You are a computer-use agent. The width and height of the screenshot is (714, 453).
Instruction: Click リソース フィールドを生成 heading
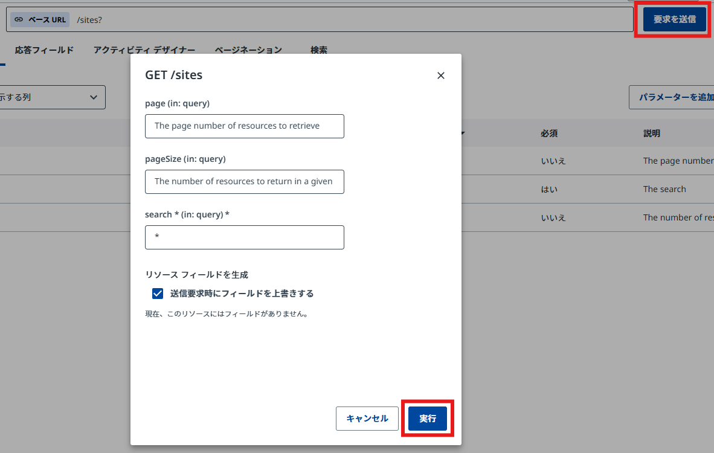click(x=197, y=275)
